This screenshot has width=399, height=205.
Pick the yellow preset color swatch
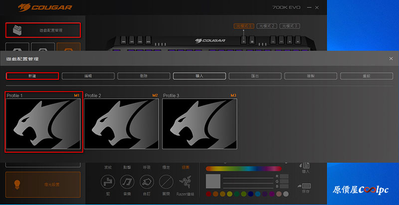pos(229,194)
